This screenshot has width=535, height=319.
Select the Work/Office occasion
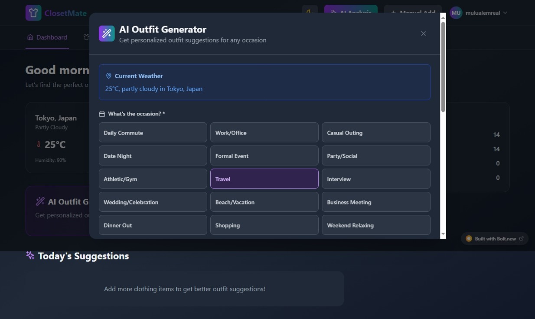(264, 132)
